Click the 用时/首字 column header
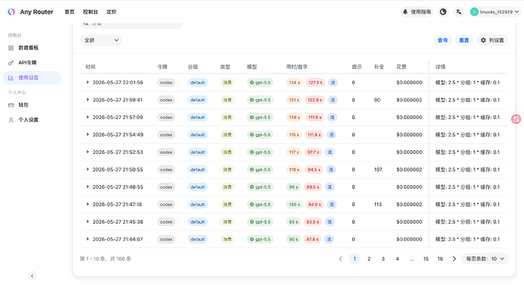Image resolution: width=524 pixels, height=285 pixels. (297, 67)
